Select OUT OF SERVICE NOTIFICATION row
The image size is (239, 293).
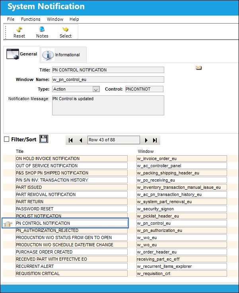coord(72,166)
